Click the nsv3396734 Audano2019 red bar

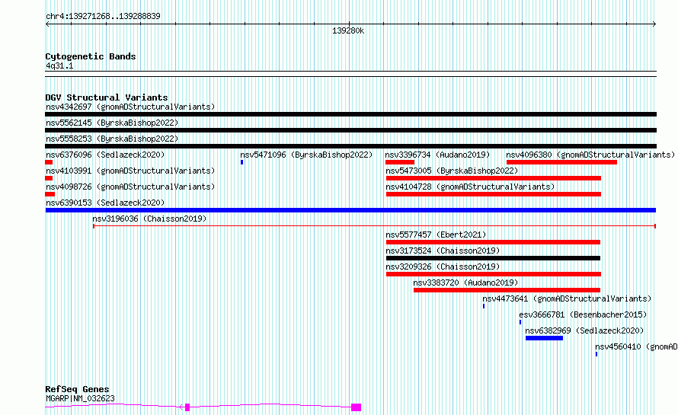click(x=399, y=162)
